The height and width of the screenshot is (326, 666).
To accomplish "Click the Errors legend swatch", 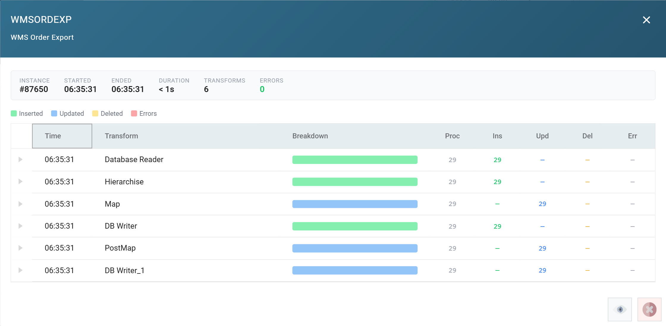I will point(134,113).
